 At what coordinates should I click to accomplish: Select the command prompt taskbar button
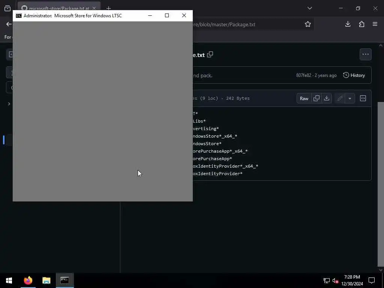point(64,280)
